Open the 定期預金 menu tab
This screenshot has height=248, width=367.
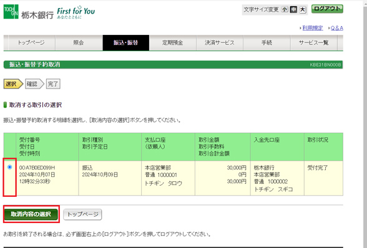point(173,43)
